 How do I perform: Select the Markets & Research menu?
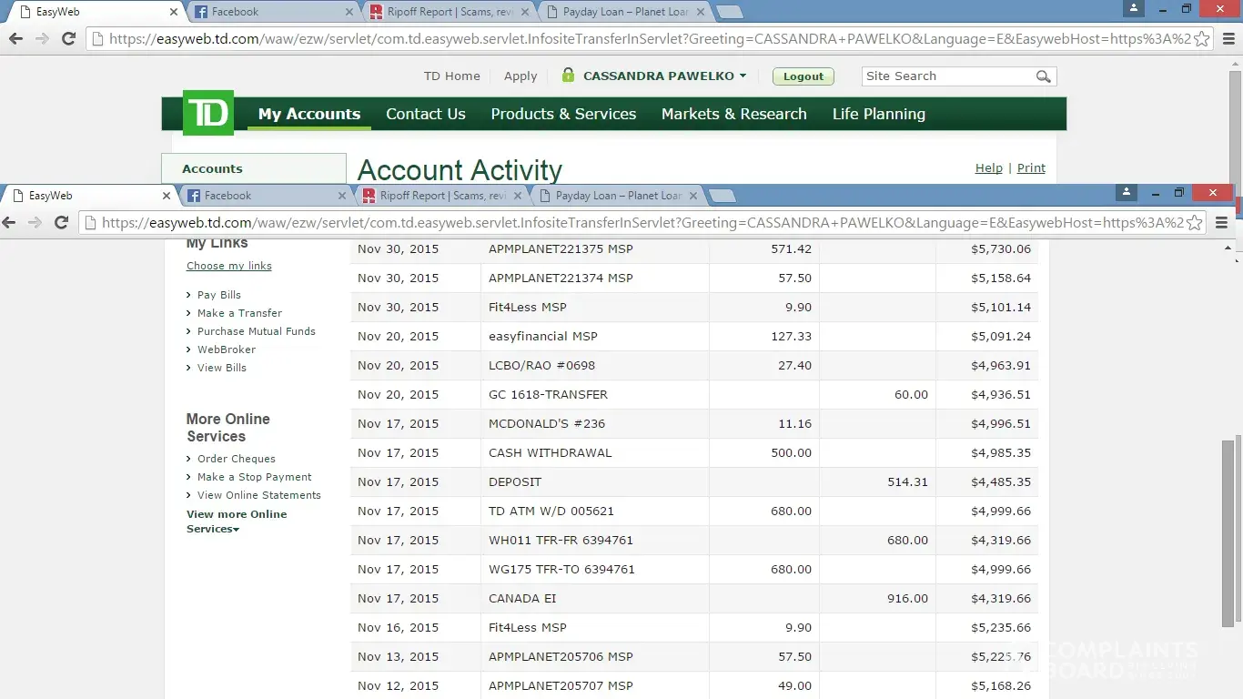coord(733,114)
